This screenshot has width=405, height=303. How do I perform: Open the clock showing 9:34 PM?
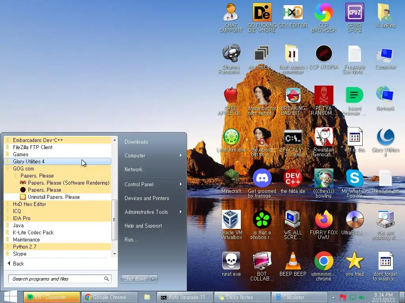383,297
